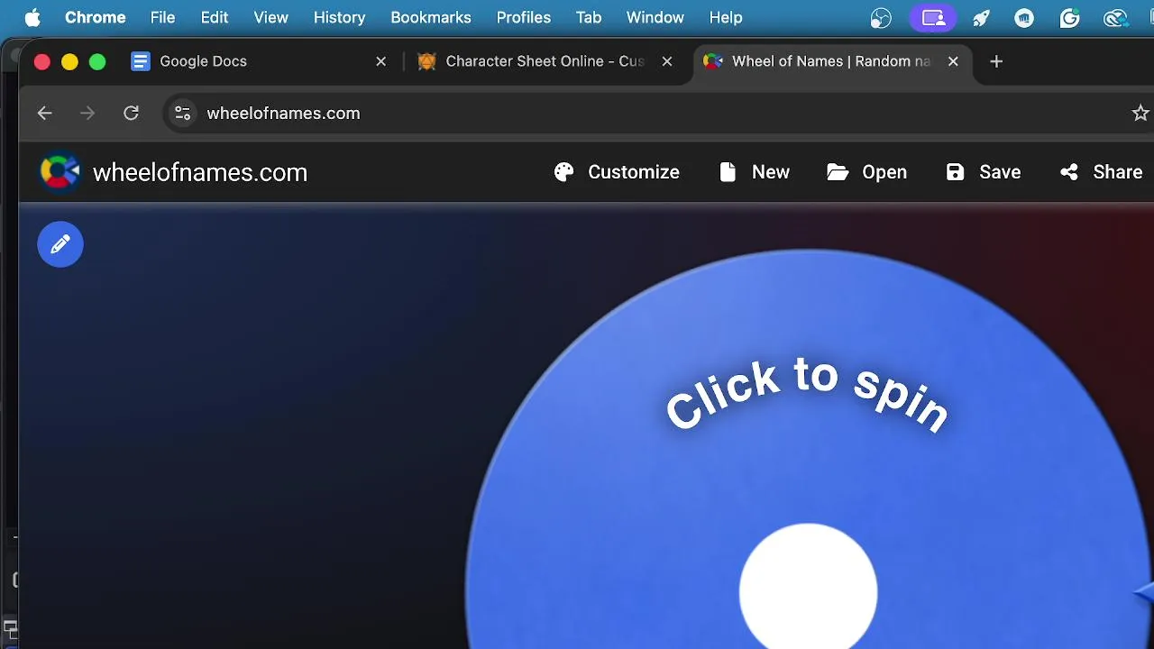The height and width of the screenshot is (649, 1154).
Task: Reload the current page
Action: (131, 113)
